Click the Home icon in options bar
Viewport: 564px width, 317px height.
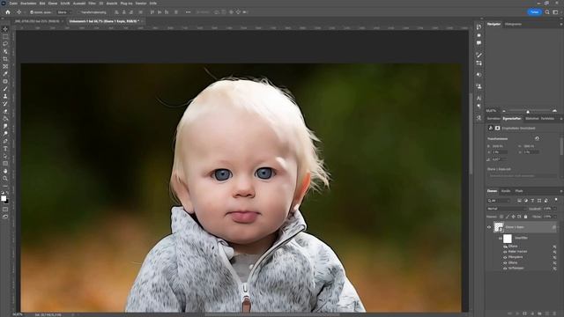coord(8,12)
